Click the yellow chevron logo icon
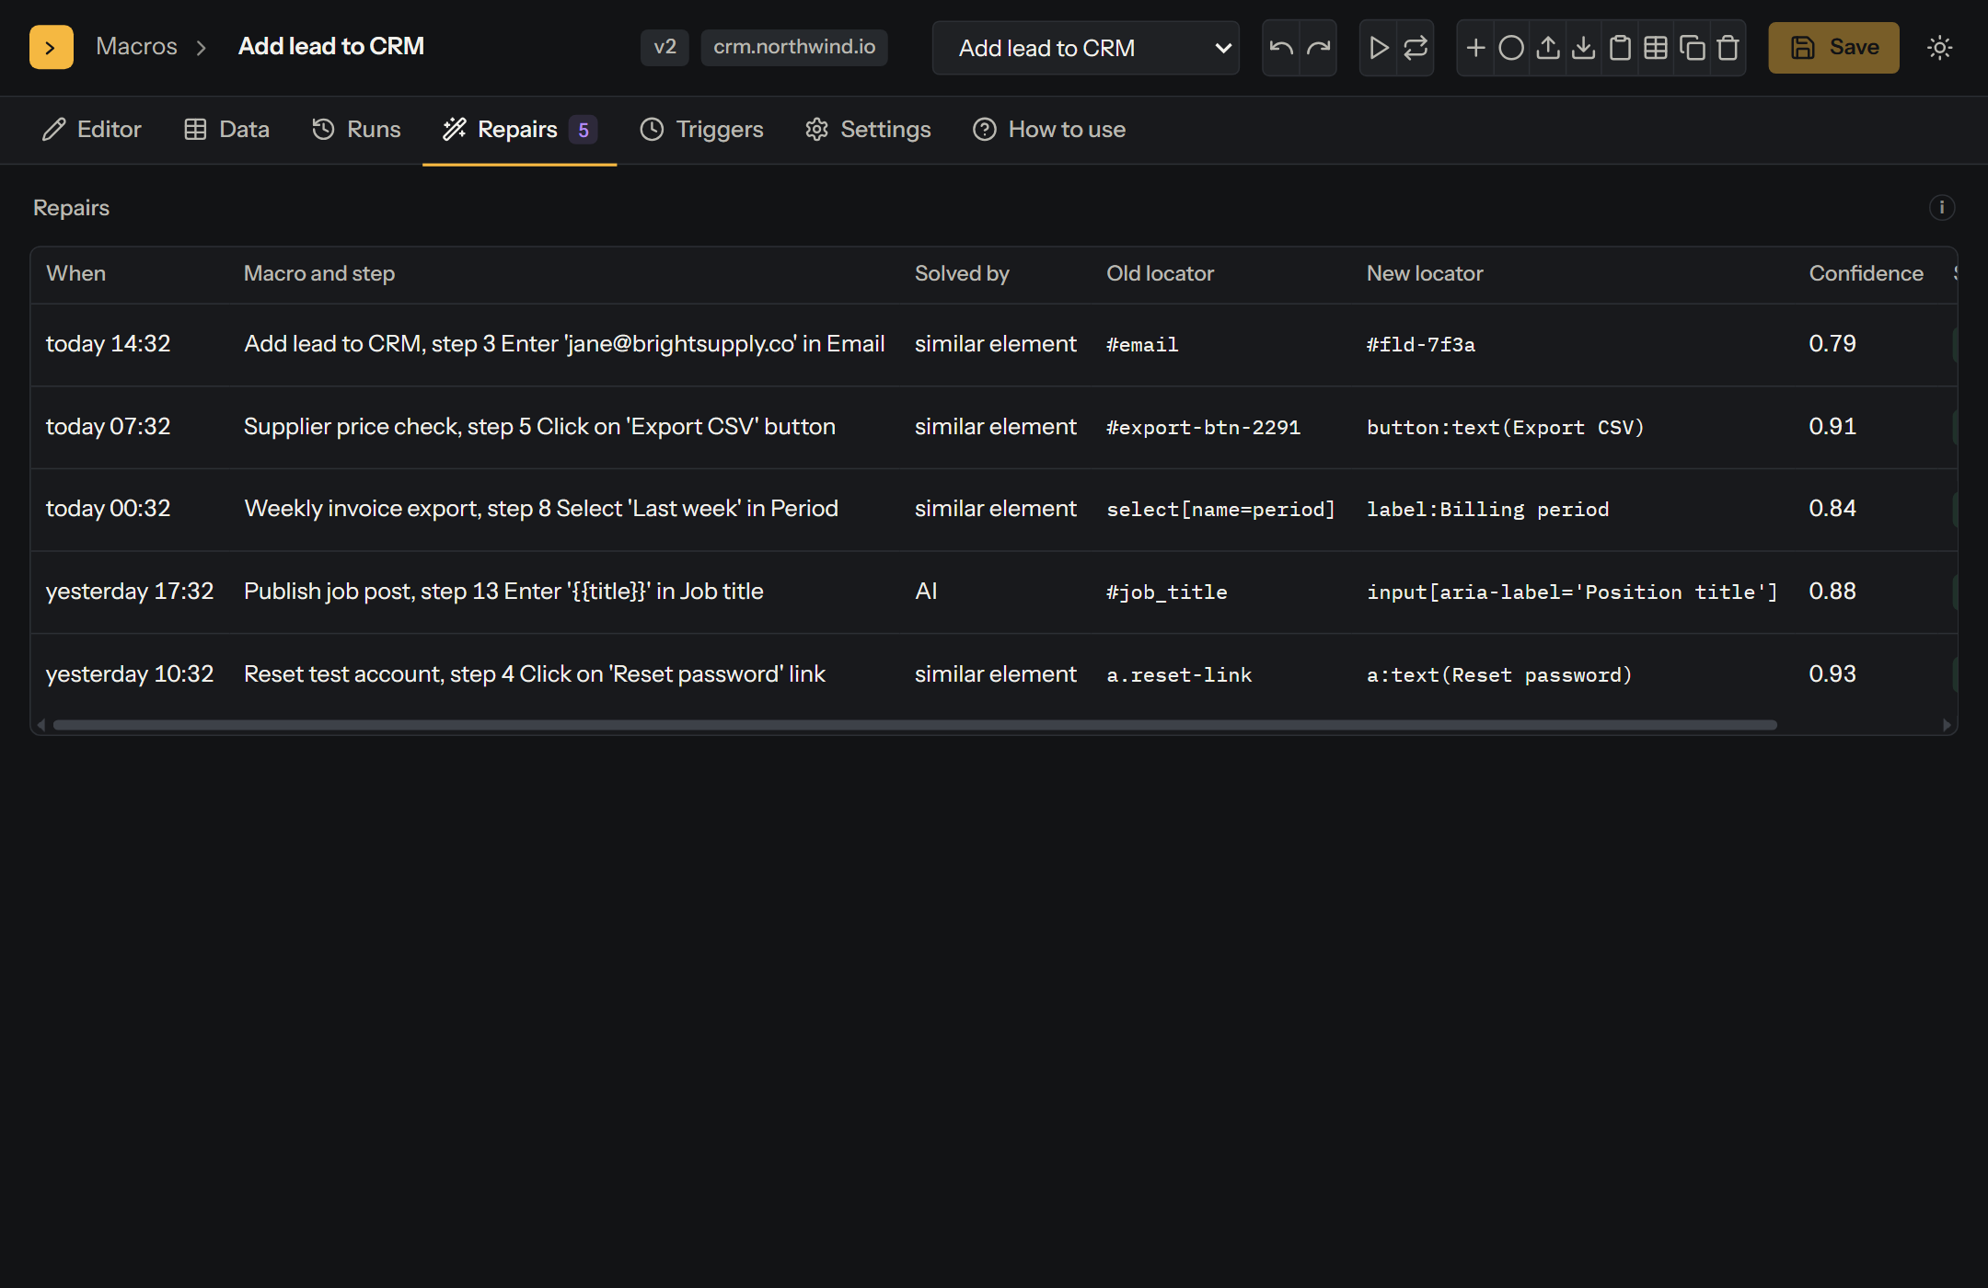1988x1288 pixels. [x=52, y=47]
